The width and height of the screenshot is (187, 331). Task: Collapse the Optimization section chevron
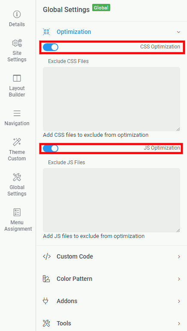(178, 32)
